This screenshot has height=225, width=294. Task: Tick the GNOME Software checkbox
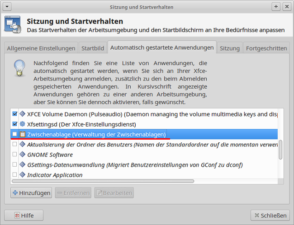point(15,155)
